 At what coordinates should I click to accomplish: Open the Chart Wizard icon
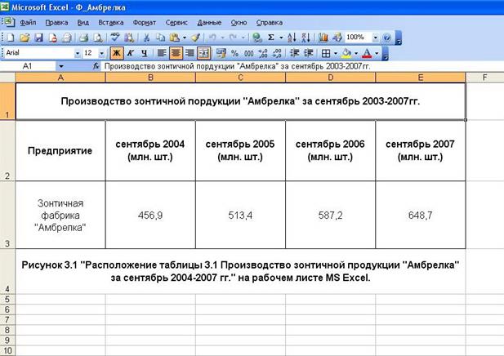tap(323, 38)
